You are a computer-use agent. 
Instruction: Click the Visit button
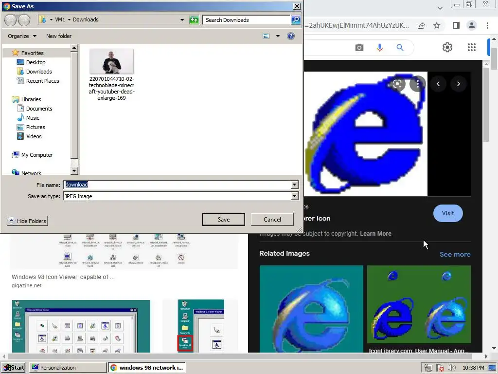coord(448,213)
